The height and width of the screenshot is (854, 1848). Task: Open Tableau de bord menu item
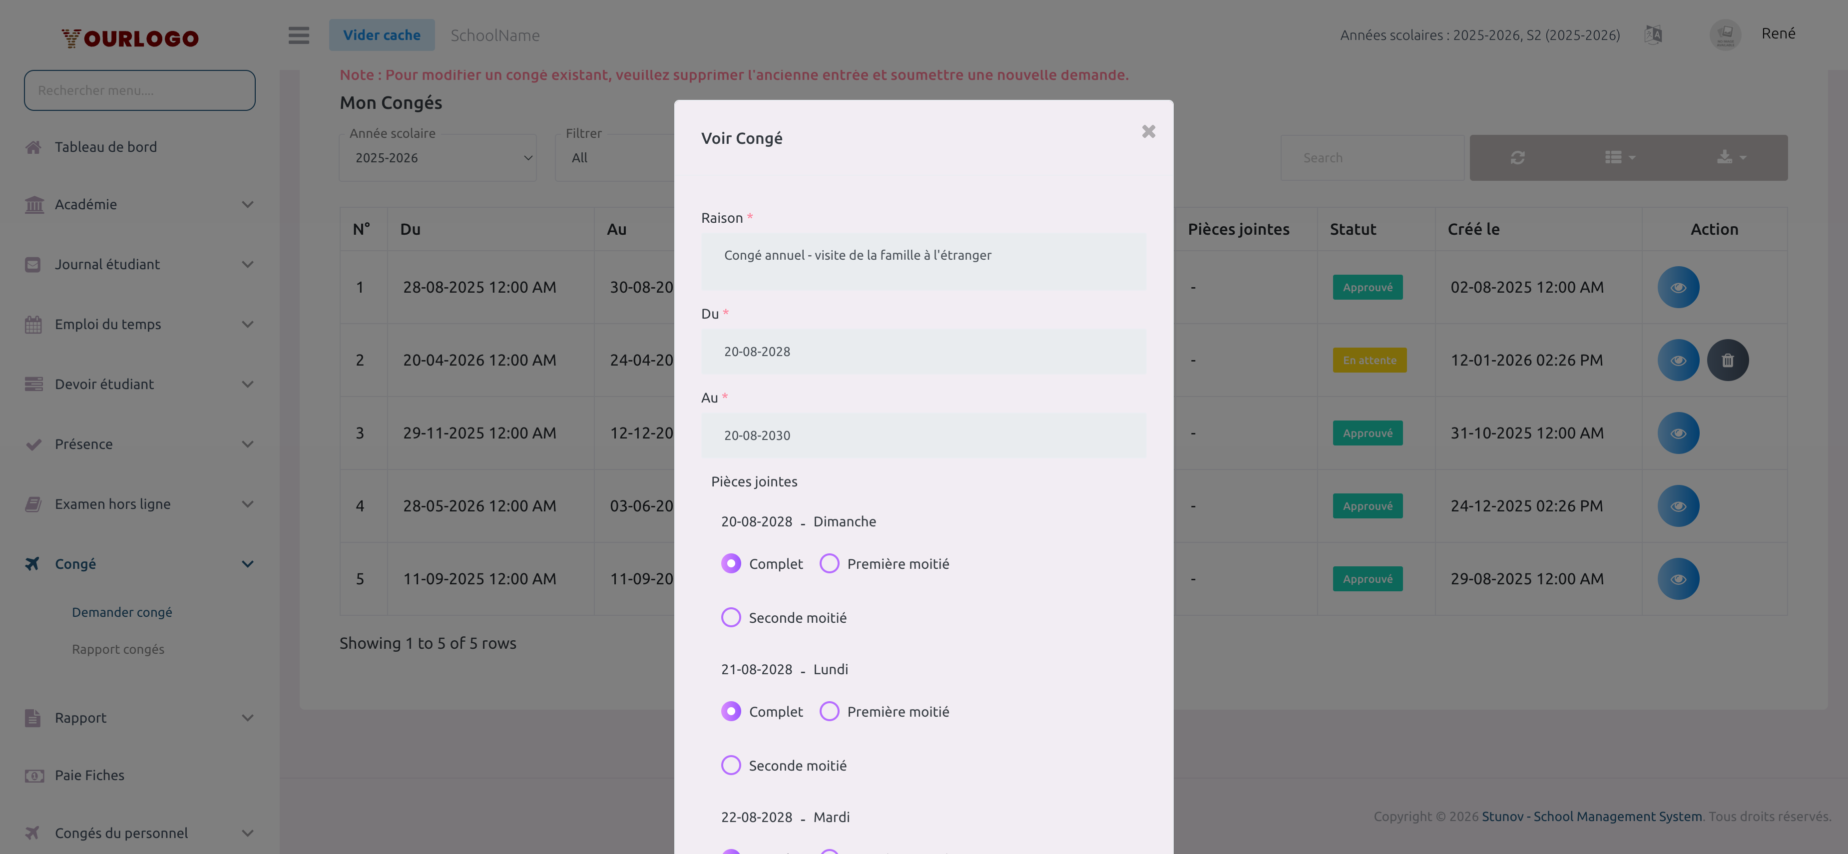(105, 147)
